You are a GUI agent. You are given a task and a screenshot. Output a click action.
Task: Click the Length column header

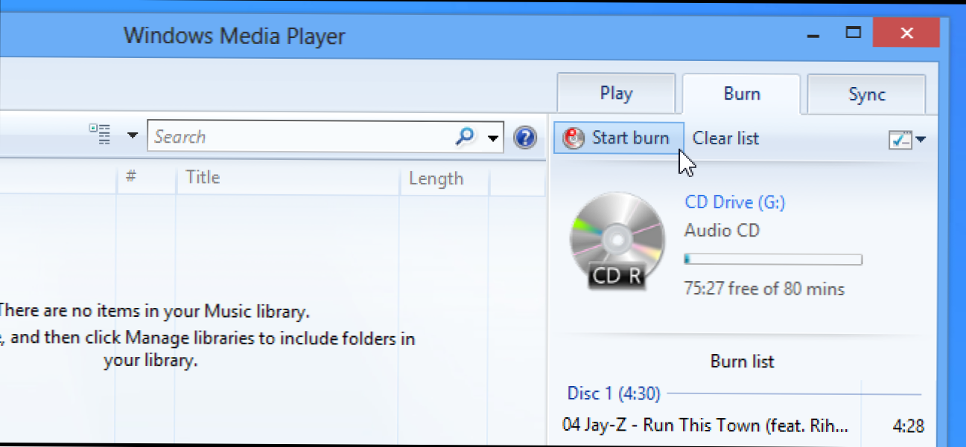point(436,178)
